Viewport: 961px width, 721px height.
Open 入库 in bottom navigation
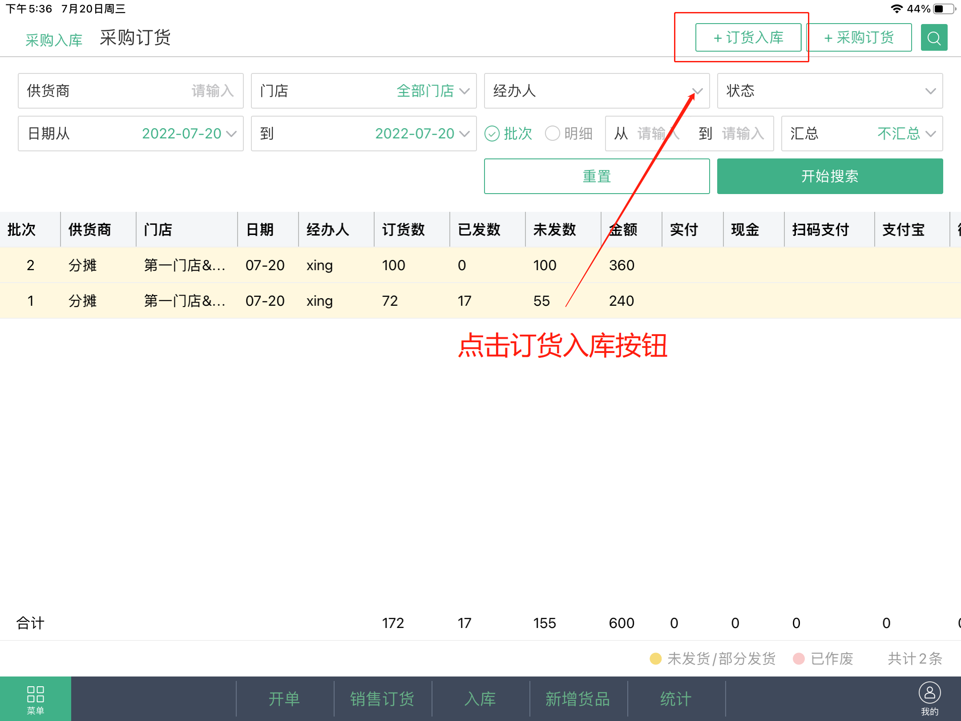[480, 699]
